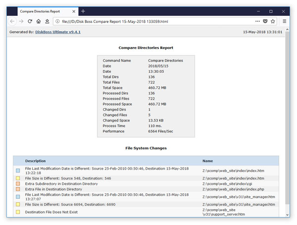Viewport: 297px width, 225px height.
Task: Click the time value 13:30:05
Action: [156, 71]
